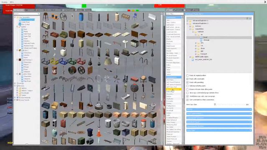Select the large fan wheel prop

(x=63, y=17)
